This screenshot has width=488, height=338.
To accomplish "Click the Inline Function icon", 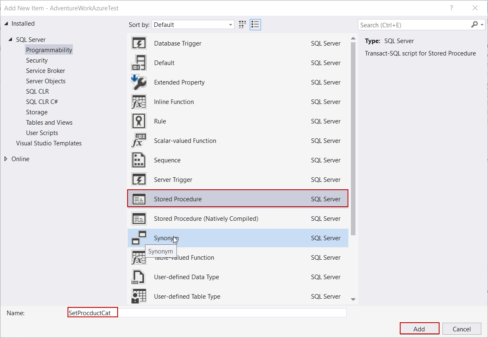I will (x=138, y=102).
